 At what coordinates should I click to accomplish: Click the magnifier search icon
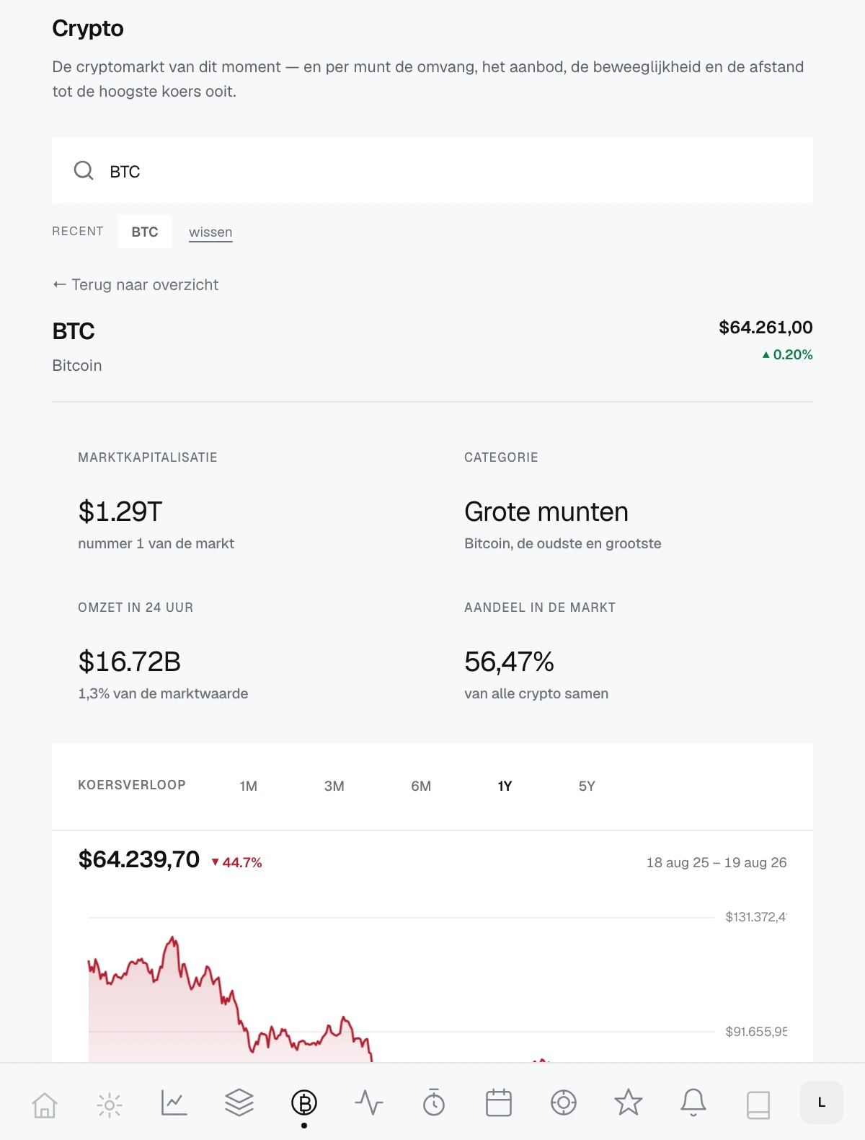[84, 170]
